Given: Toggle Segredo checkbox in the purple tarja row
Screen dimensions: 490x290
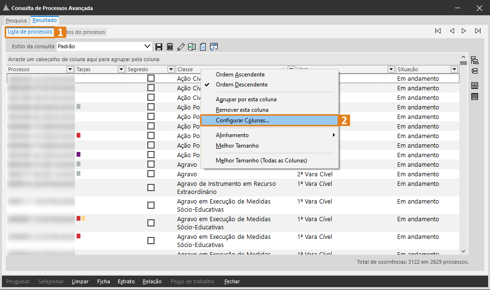Looking at the screenshot, I should point(151,154).
